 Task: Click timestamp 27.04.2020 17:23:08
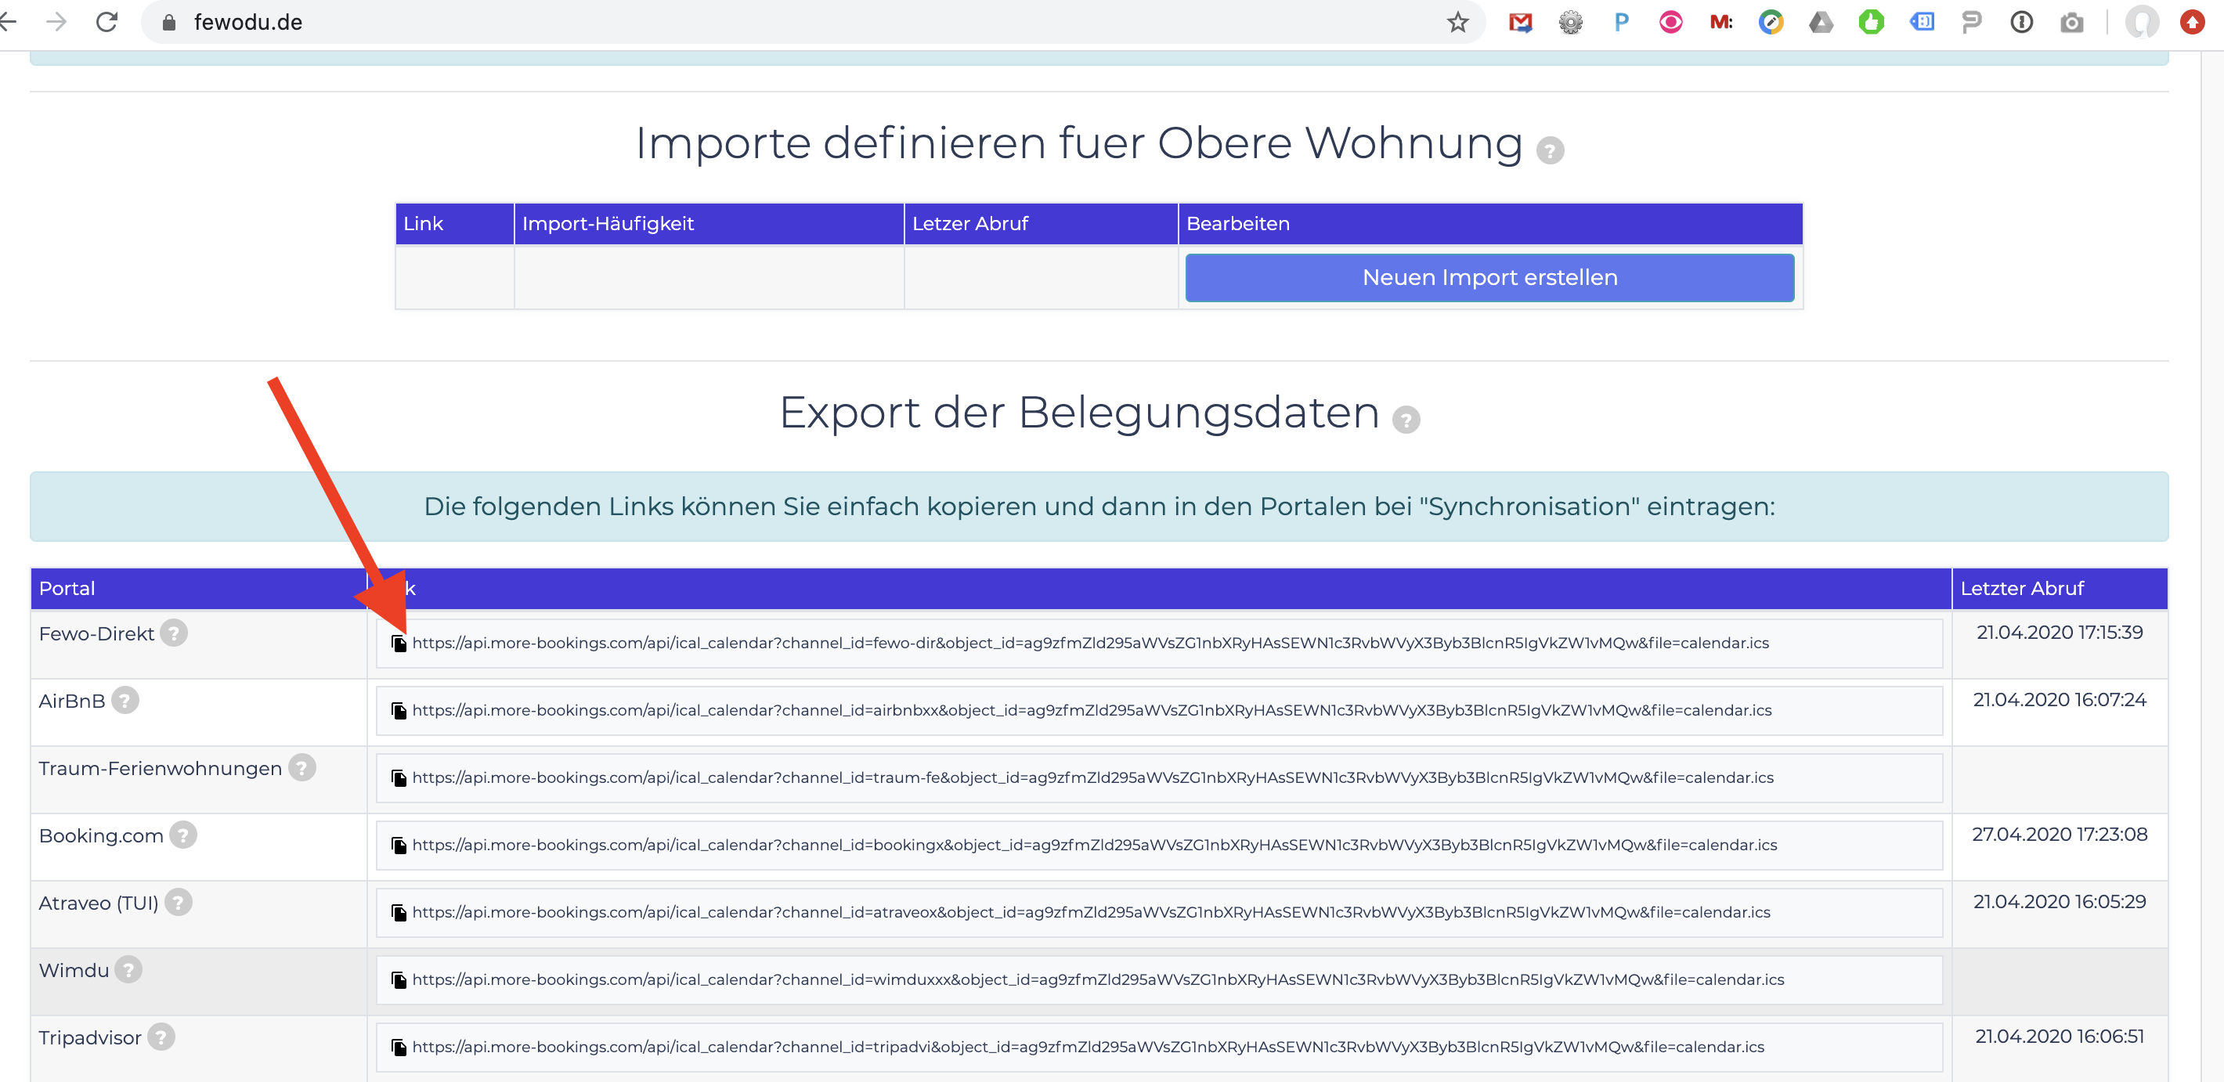(2059, 835)
